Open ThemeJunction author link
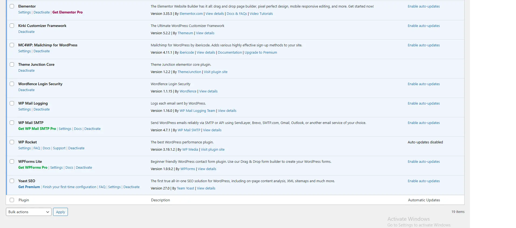Viewport: 516px width, 228px height. click(189, 72)
